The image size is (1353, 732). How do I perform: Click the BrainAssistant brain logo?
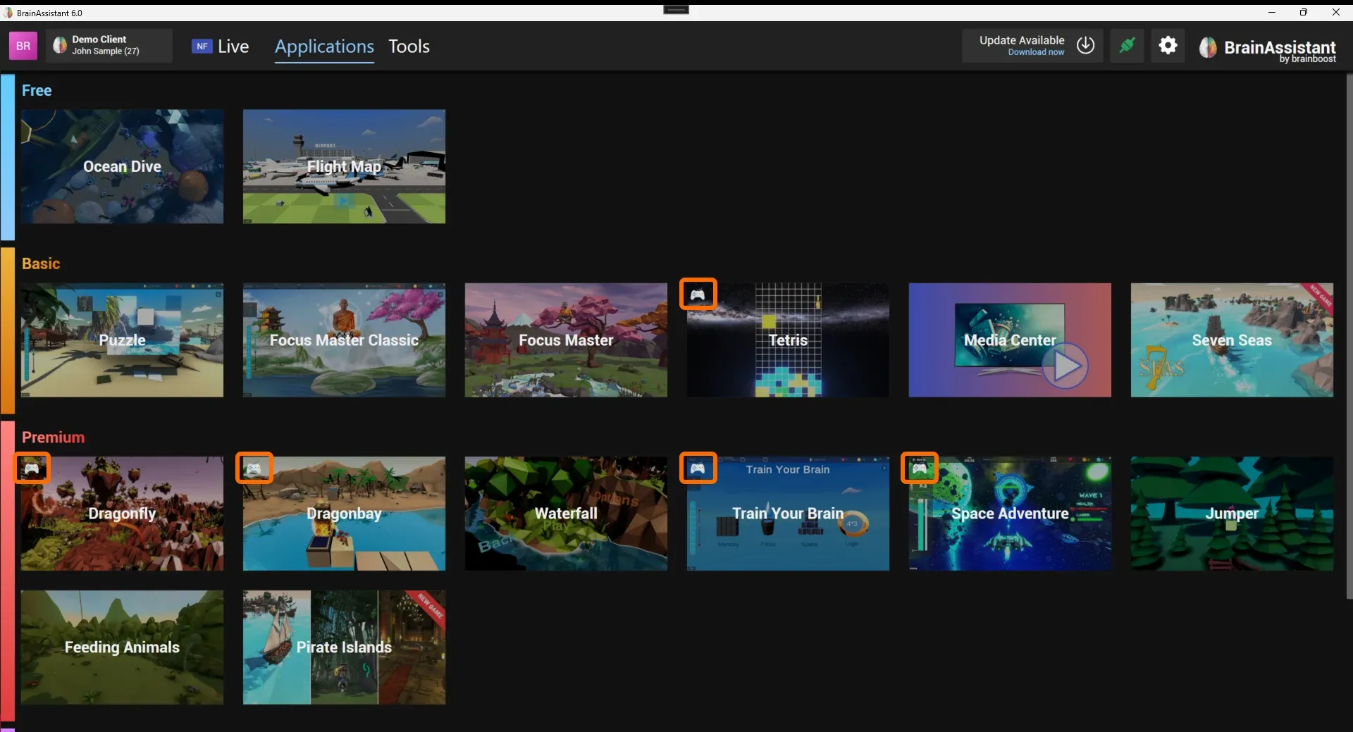coord(1208,47)
